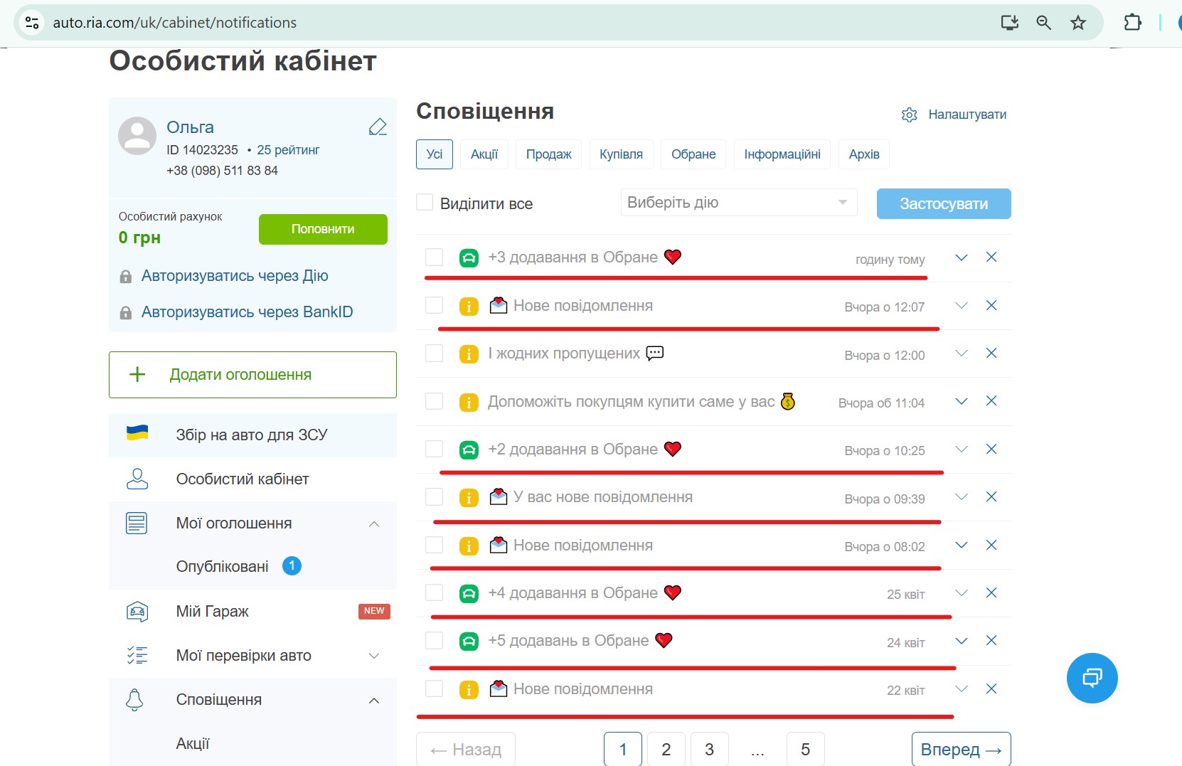Click the lock icon beside BankID authorization
This screenshot has height=766, width=1182.
tap(126, 313)
